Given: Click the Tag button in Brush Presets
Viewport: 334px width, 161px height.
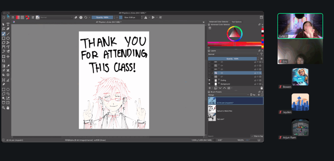Looking at the screenshot, I should coord(253,95).
